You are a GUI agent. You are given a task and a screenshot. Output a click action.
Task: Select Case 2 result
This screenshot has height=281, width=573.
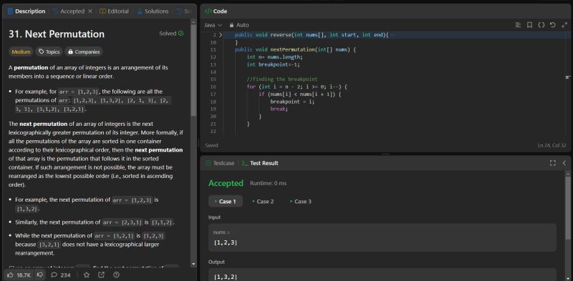click(263, 202)
